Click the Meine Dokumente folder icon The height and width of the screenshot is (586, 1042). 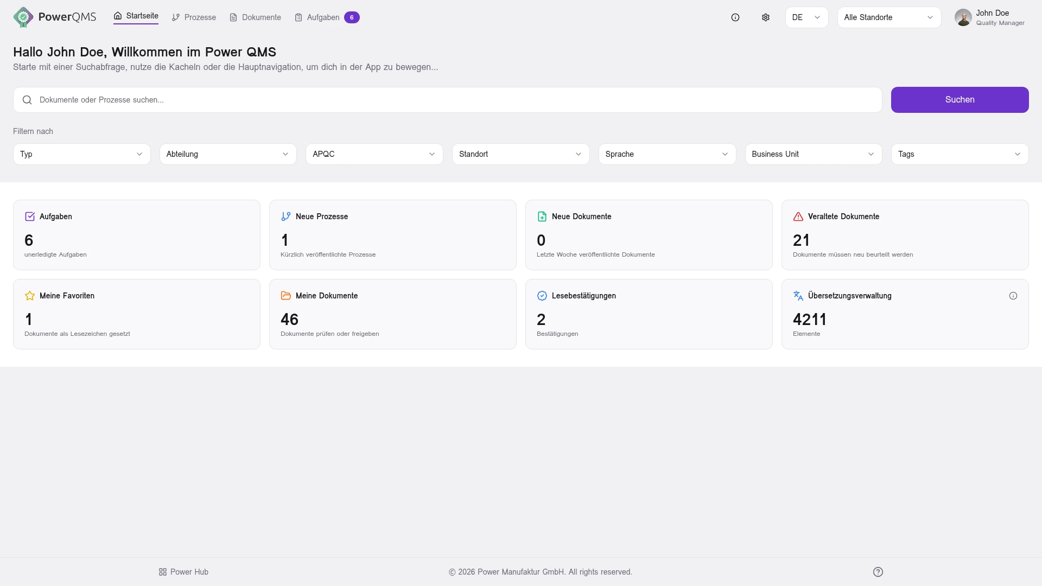point(286,296)
